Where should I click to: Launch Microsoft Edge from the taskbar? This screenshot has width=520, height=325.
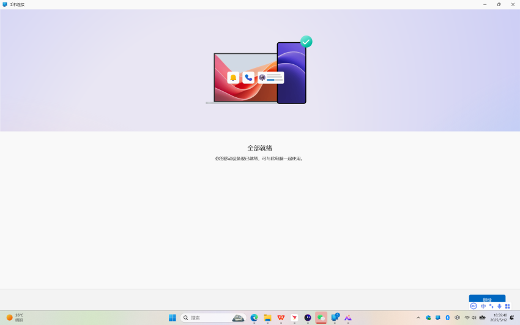coord(254,318)
